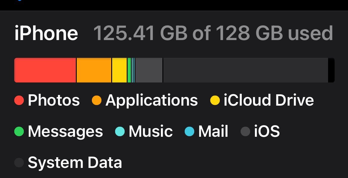Screen dimensions: 348x178
Task: Click the green Messages legend dot
Action: tap(19, 131)
